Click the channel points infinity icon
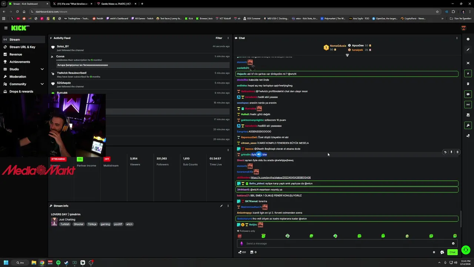Image resolution: width=474 pixels, height=267 pixels. point(242,252)
